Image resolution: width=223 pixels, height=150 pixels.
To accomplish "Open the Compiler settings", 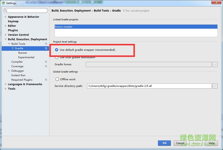I will pos(17,62).
